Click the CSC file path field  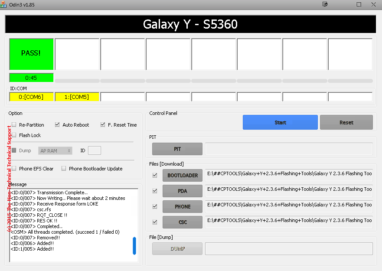(289, 222)
